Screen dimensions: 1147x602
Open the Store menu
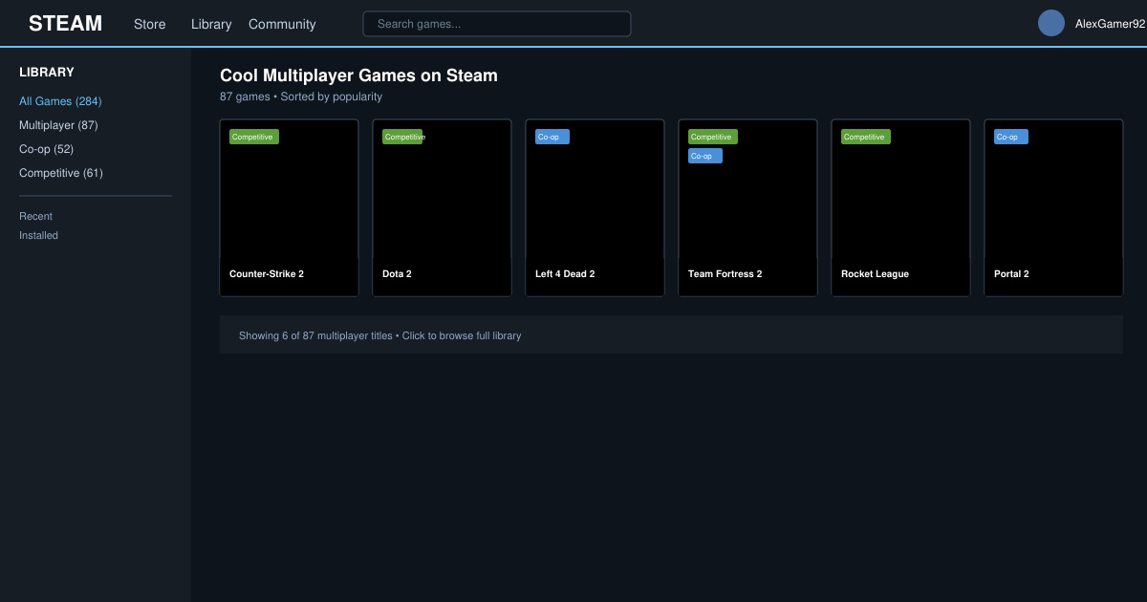(x=149, y=24)
